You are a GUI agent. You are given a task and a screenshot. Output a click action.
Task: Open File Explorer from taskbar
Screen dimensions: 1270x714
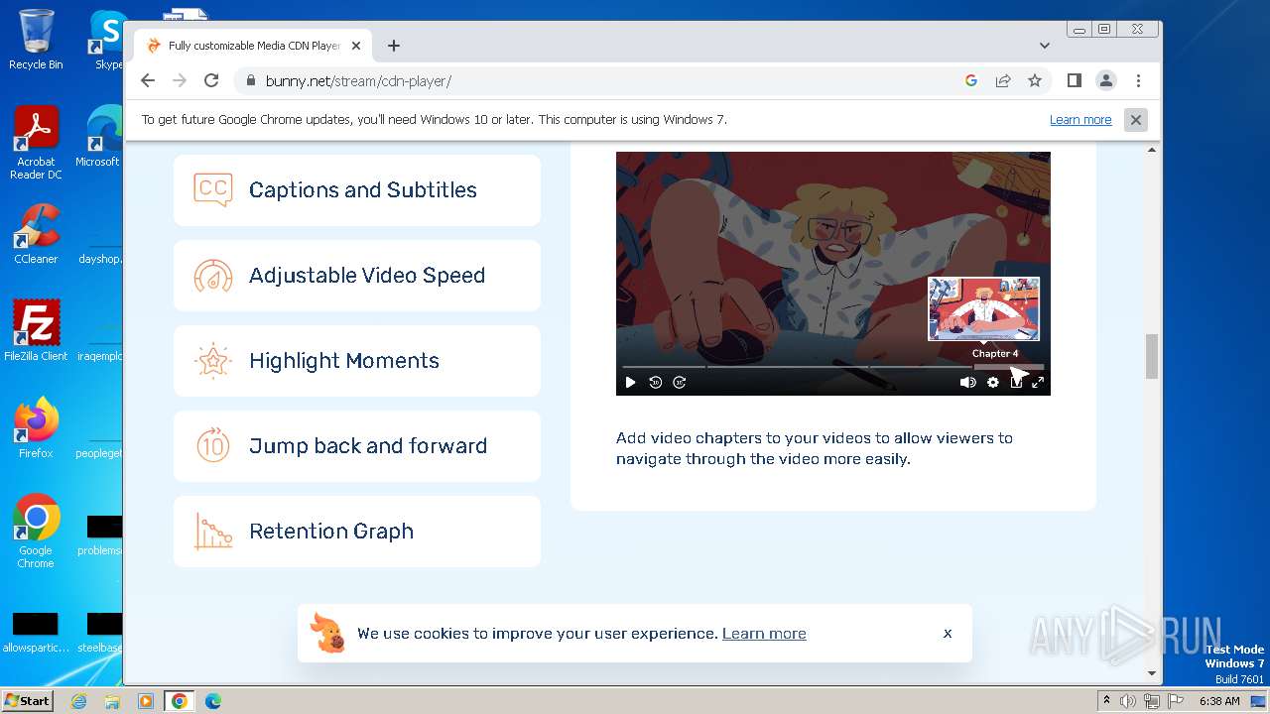(112, 701)
